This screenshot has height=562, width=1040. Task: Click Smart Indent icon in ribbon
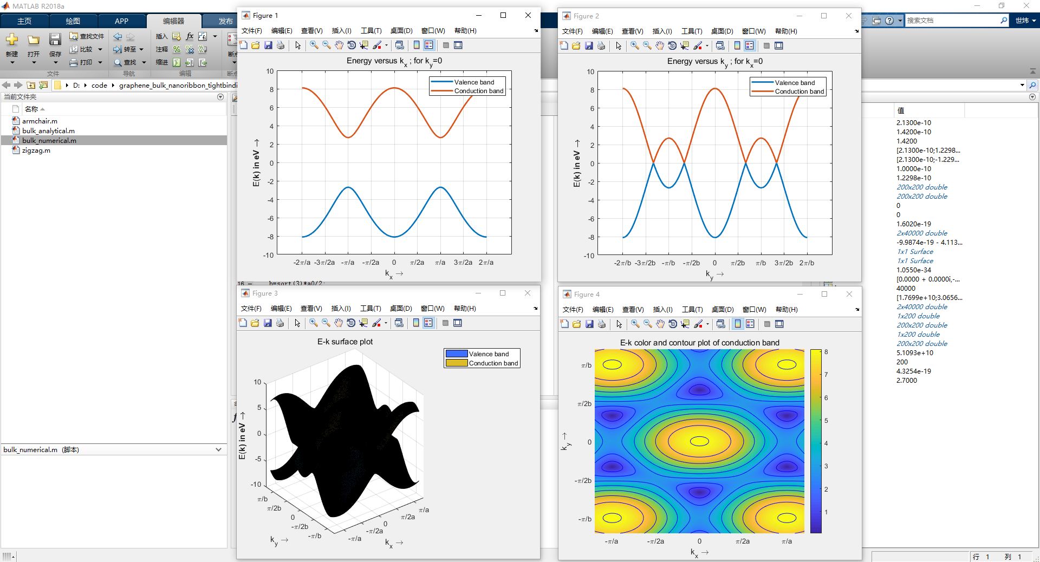177,63
